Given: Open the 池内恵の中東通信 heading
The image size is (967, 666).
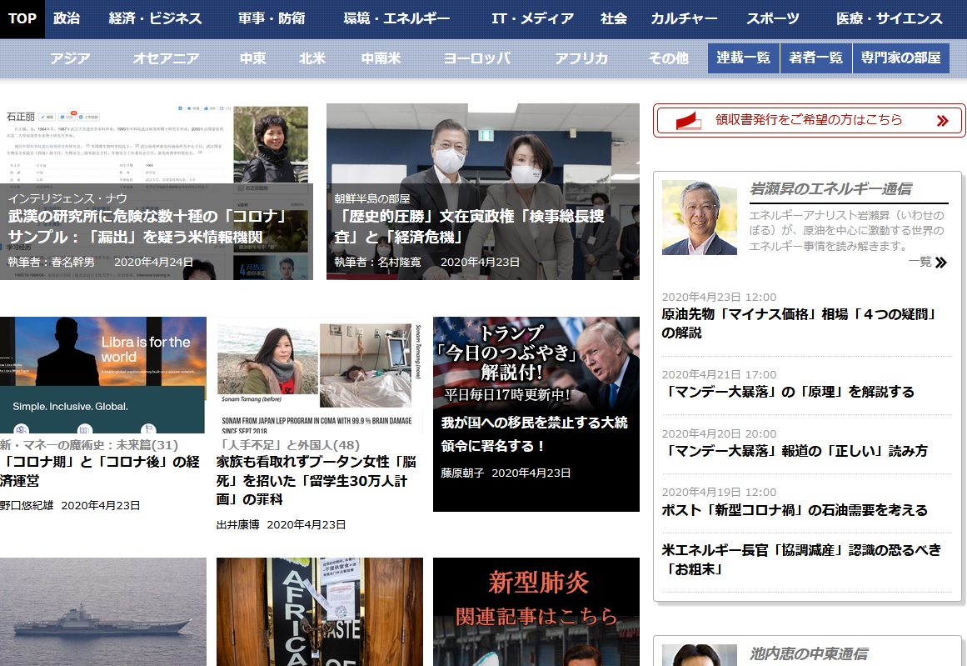Looking at the screenshot, I should click(809, 653).
